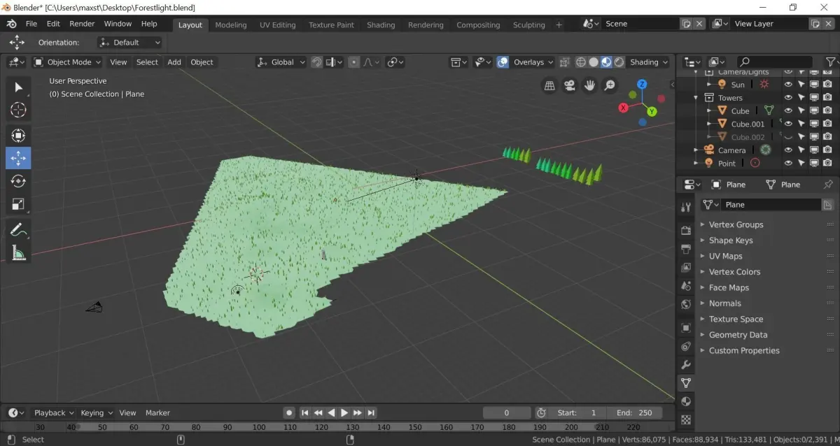Activate the Select Box arrow tool

click(18, 87)
